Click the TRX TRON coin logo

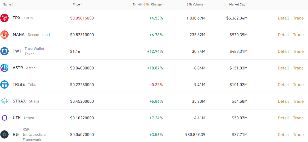pyautogui.click(x=4, y=18)
